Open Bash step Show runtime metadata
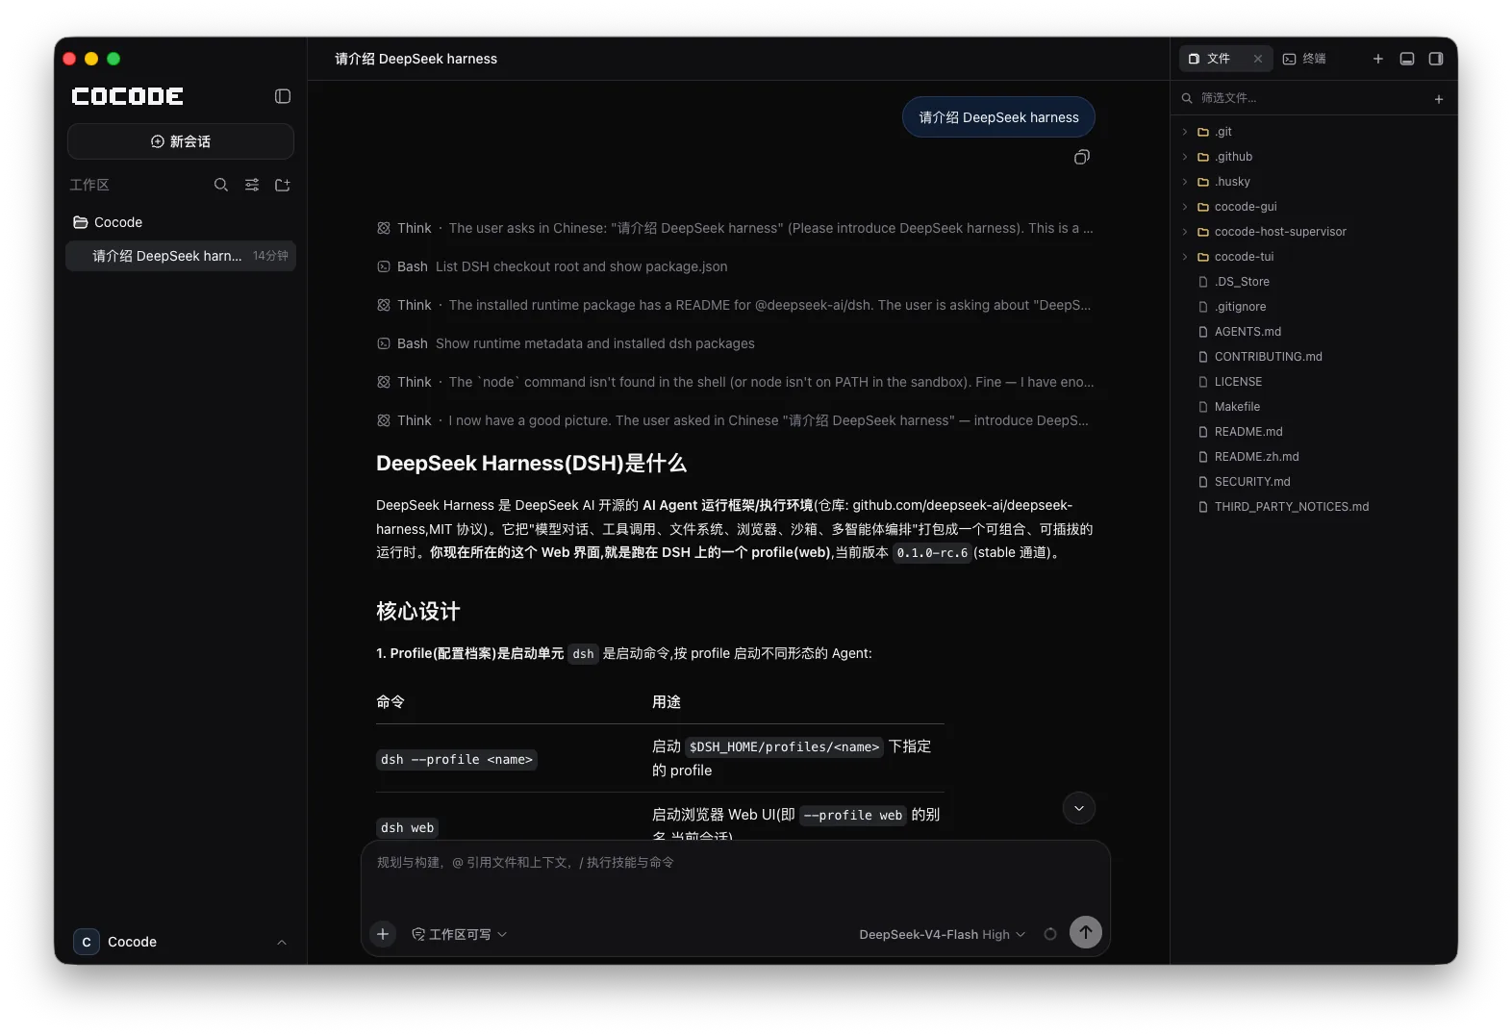1512x1036 pixels. [x=567, y=343]
